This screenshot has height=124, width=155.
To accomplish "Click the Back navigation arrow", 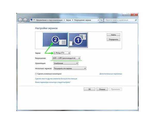I will (x=20, y=20).
